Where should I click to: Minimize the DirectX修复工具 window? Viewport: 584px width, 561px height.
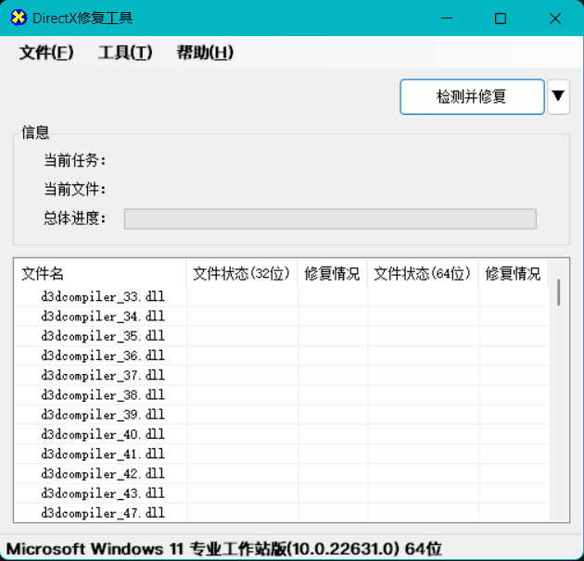tap(447, 19)
